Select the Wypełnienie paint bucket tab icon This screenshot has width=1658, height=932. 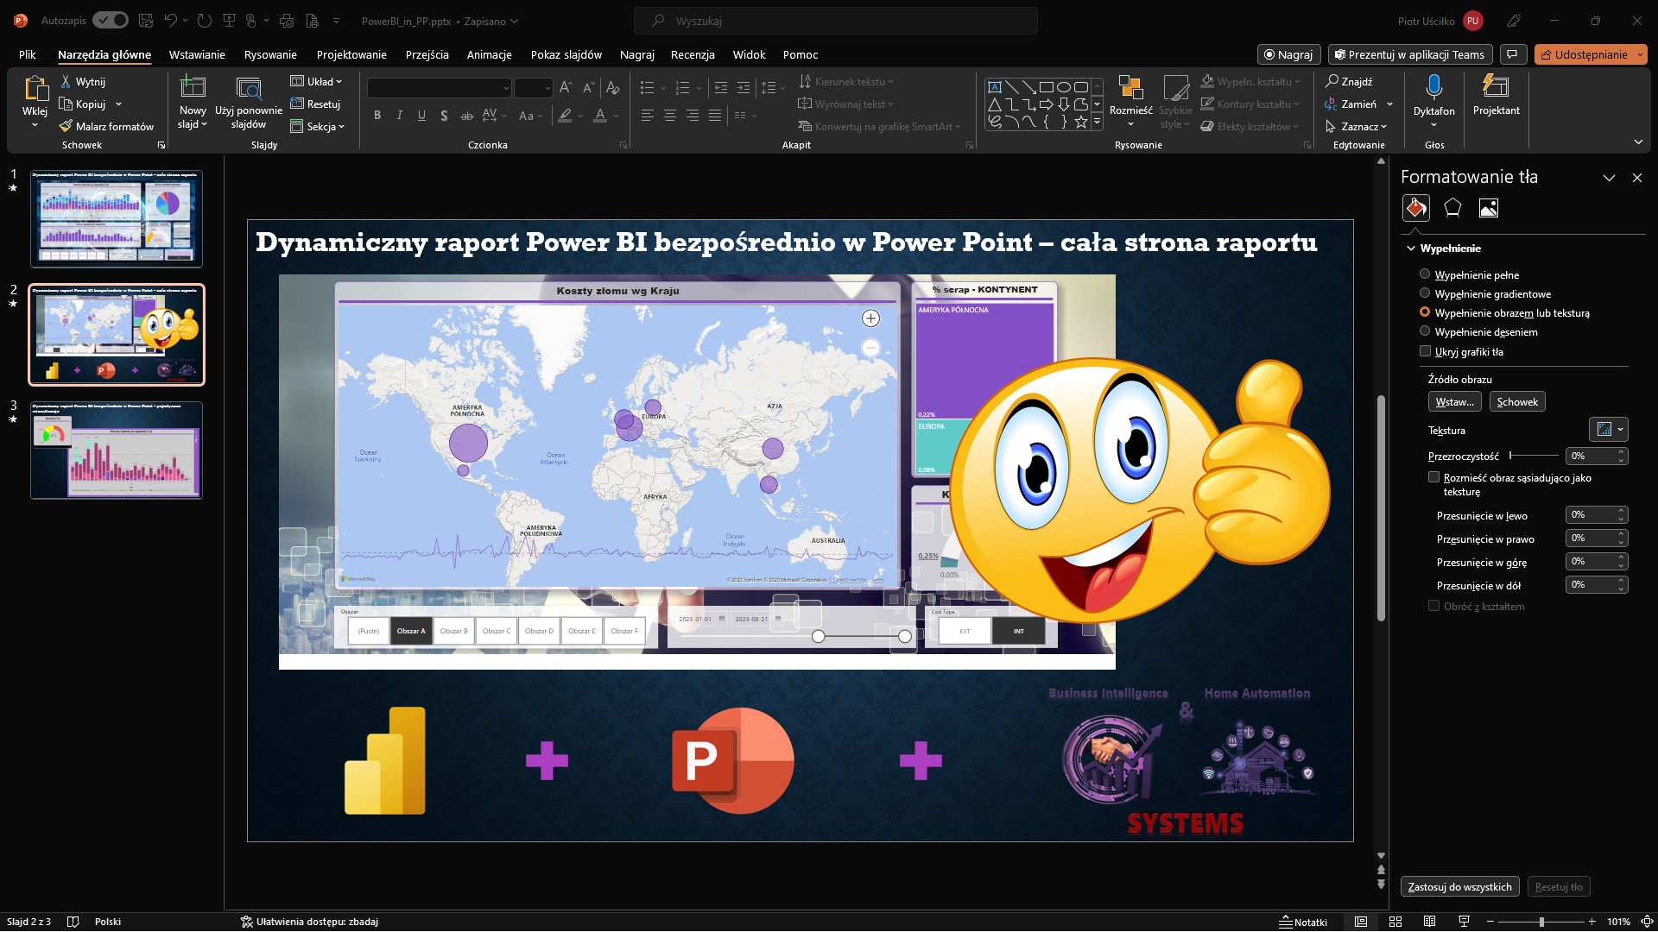pyautogui.click(x=1416, y=208)
